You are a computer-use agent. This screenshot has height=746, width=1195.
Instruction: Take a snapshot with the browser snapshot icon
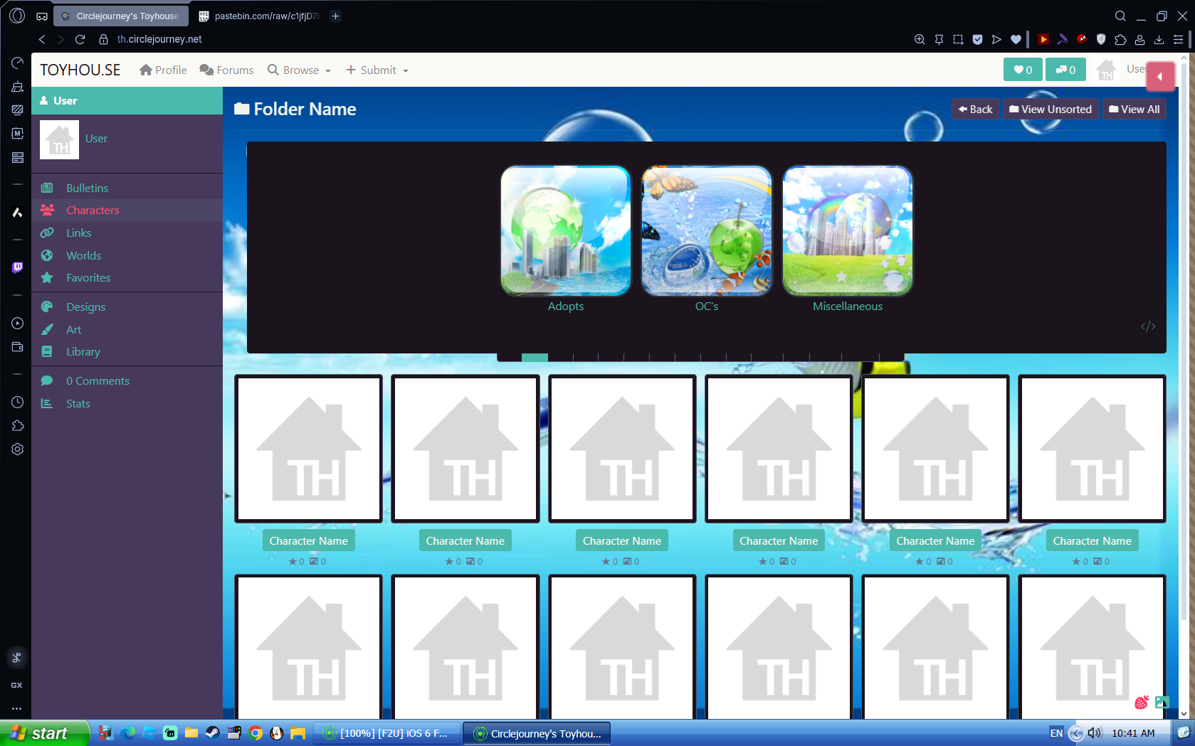(x=958, y=40)
